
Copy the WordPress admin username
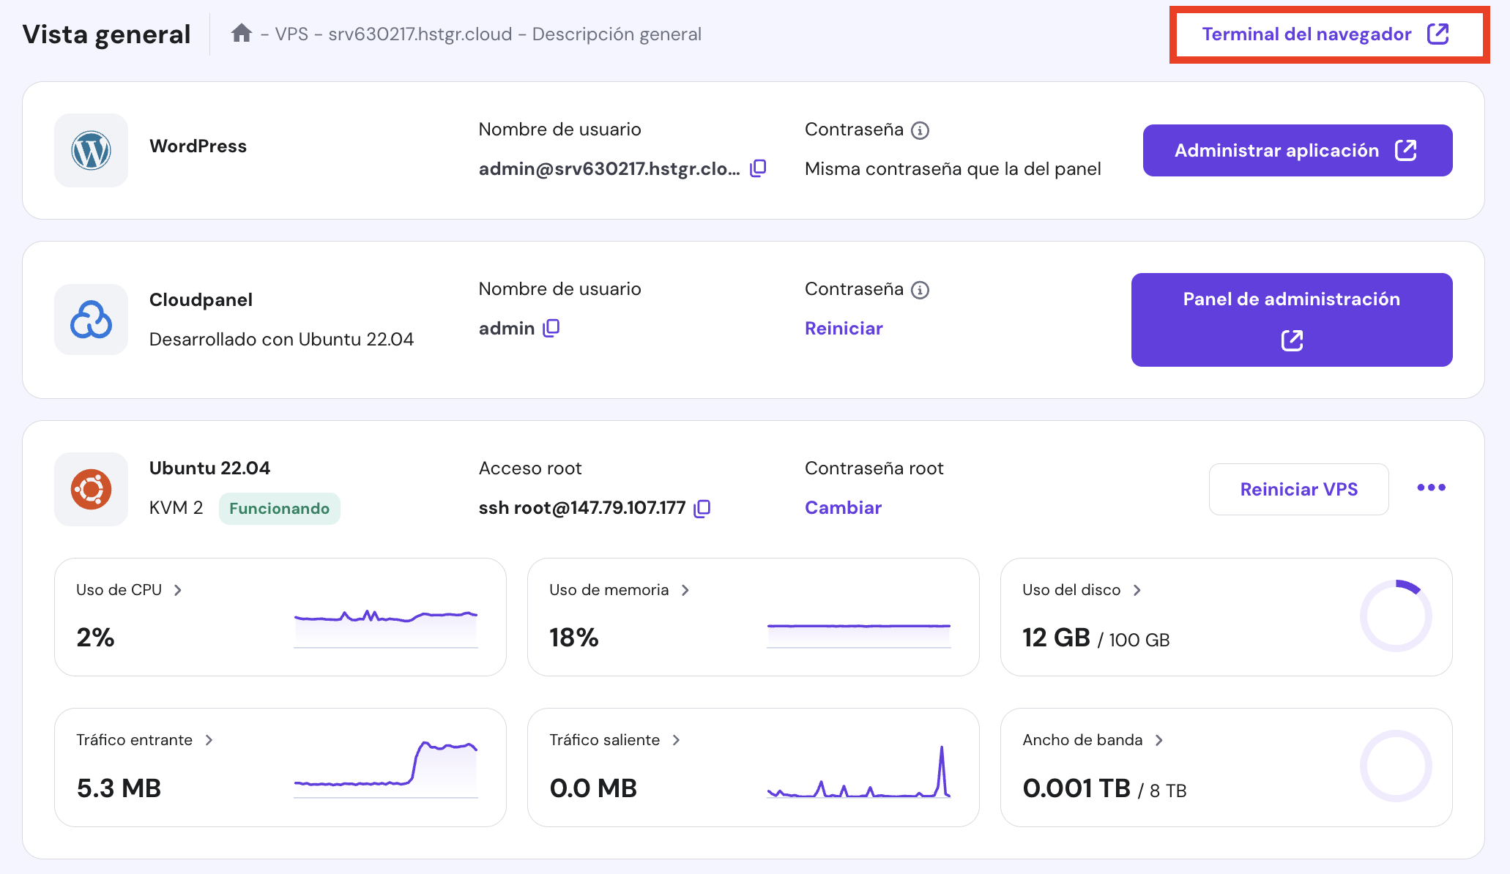tap(758, 168)
